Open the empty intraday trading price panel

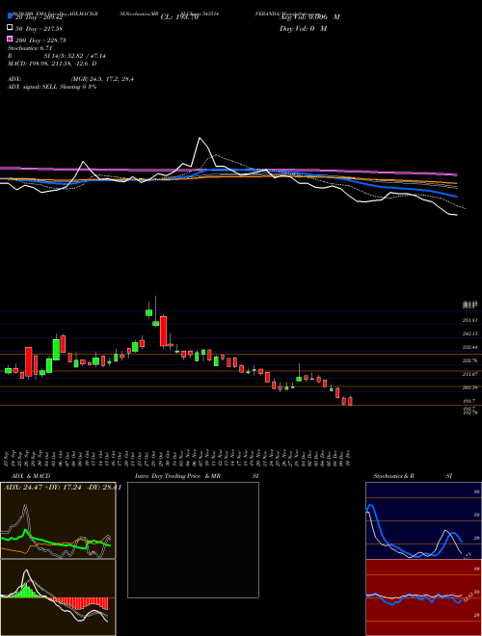[193, 540]
